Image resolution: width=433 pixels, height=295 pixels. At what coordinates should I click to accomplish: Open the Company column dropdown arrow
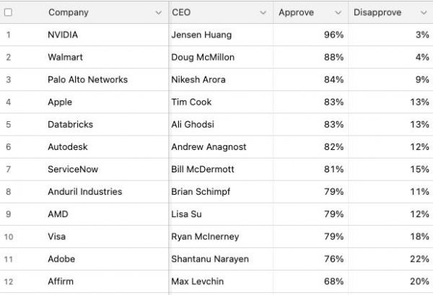pos(159,12)
